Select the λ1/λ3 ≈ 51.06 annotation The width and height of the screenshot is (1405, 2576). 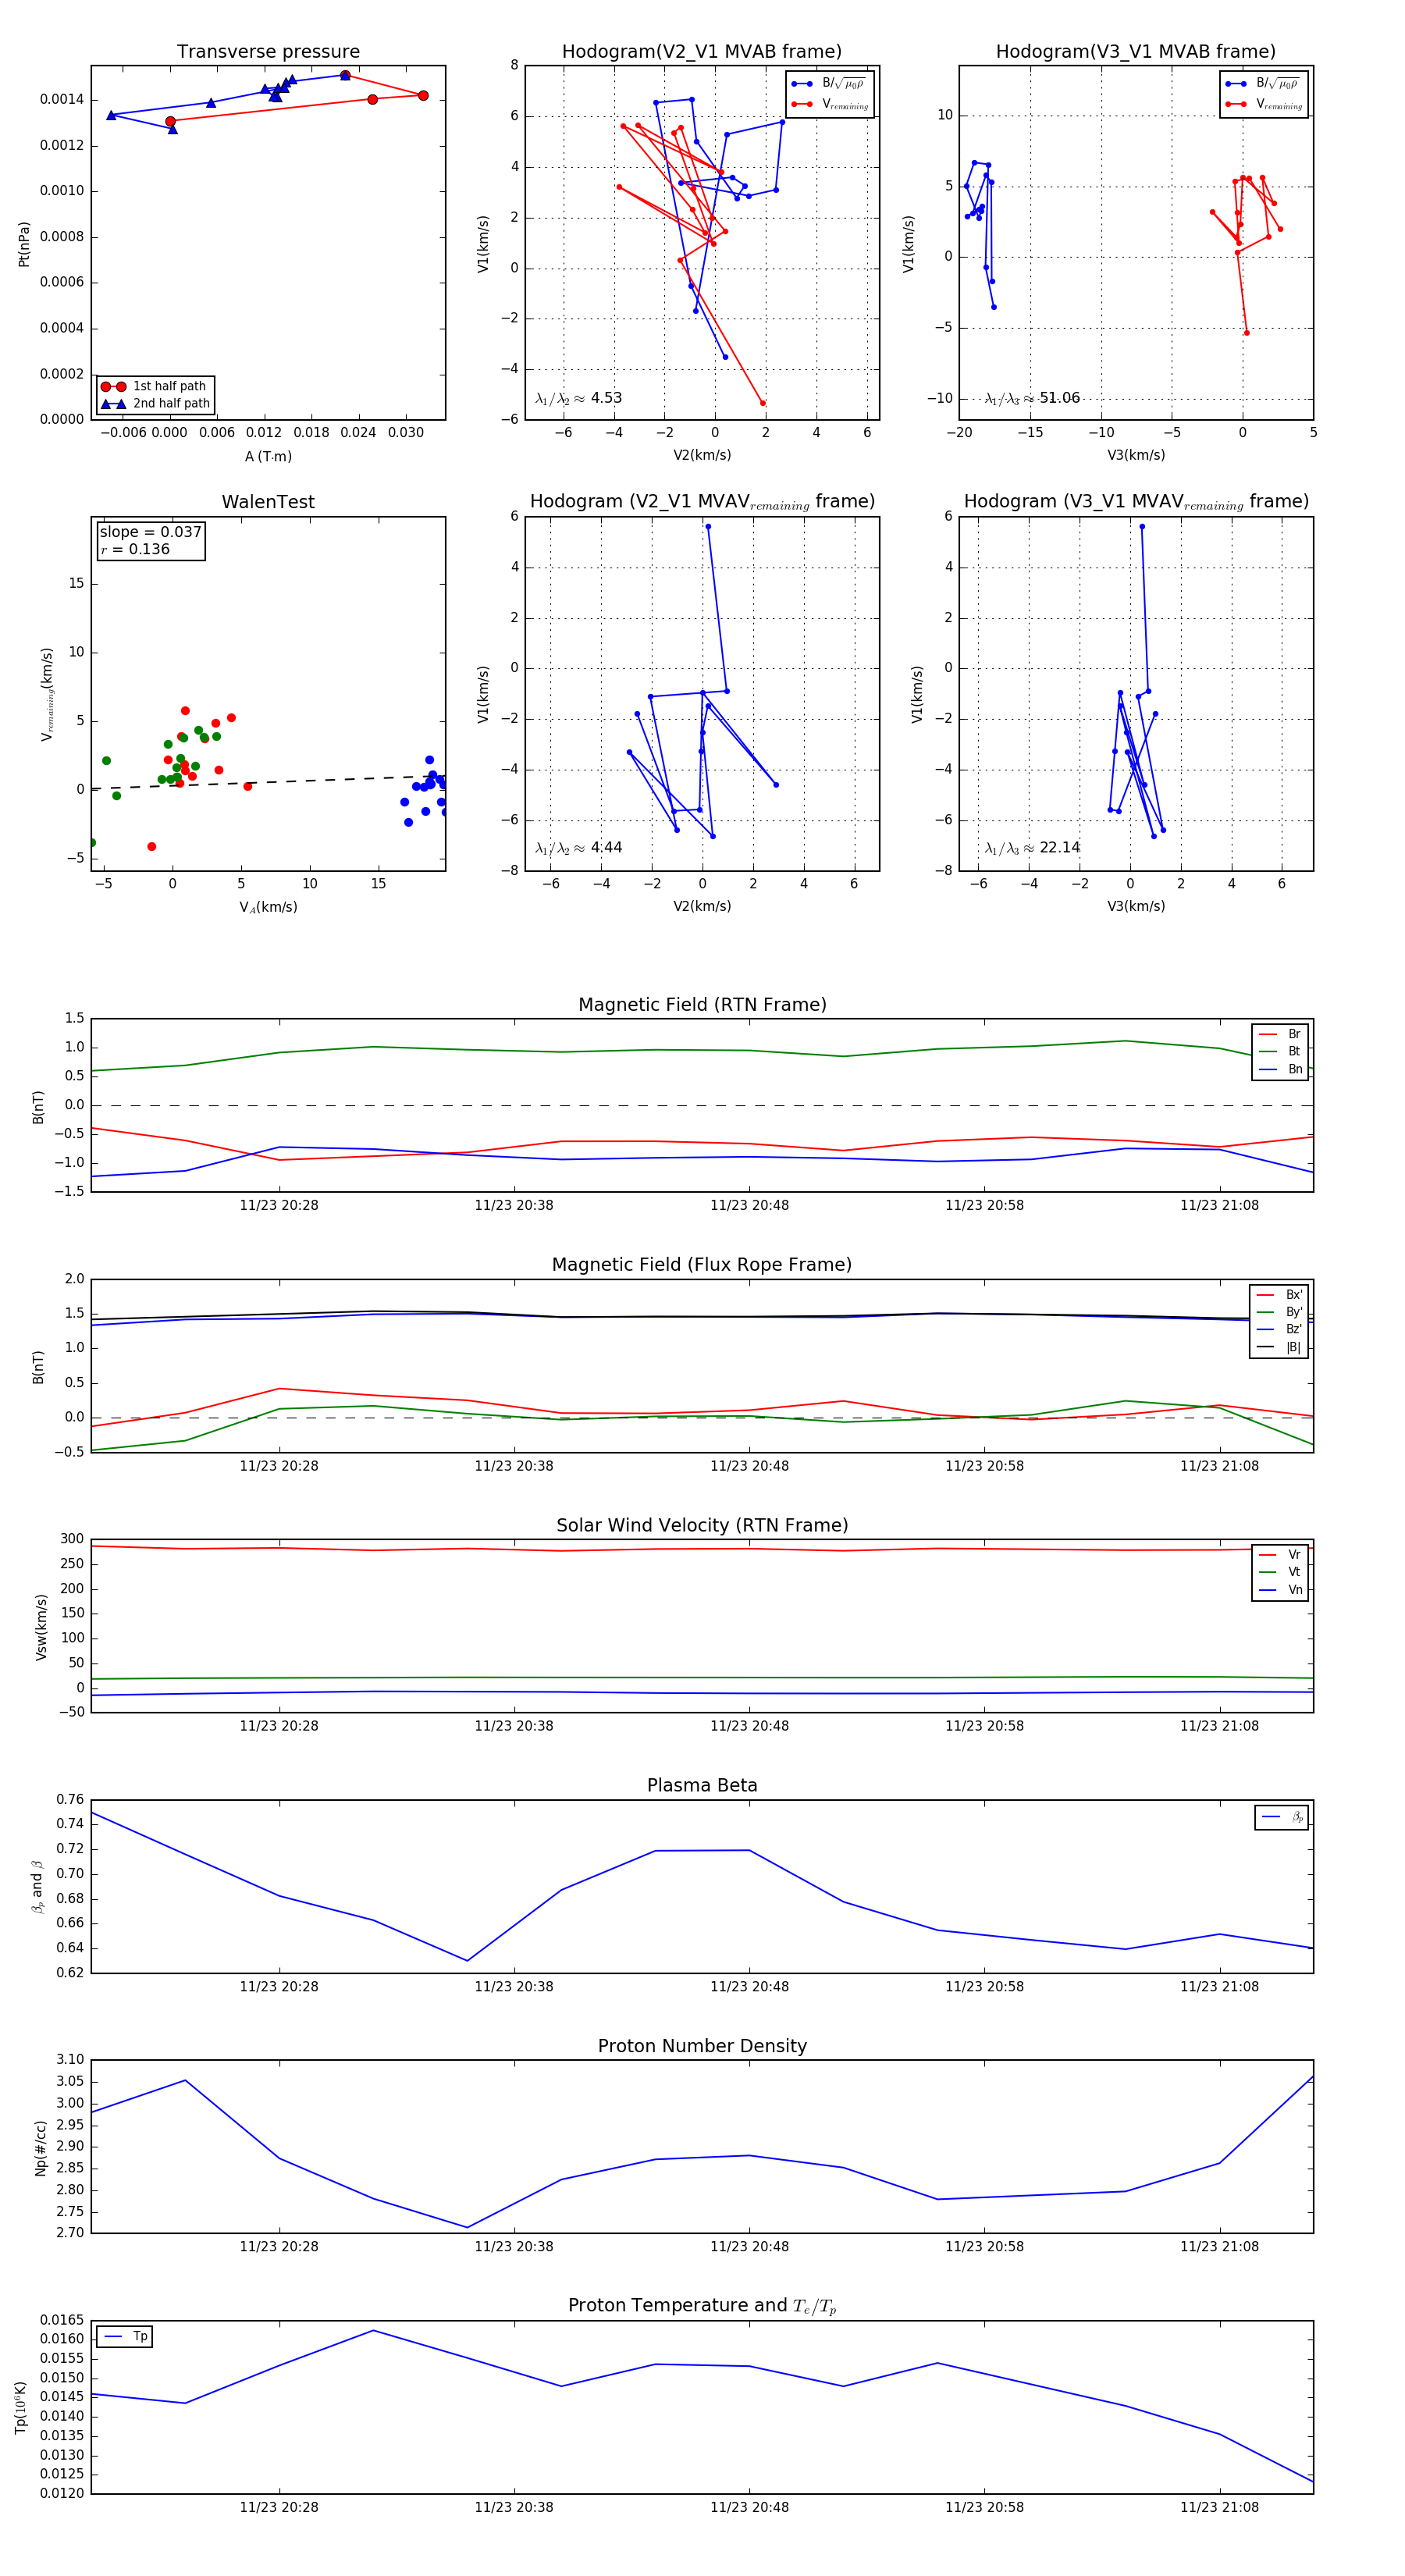(1033, 398)
